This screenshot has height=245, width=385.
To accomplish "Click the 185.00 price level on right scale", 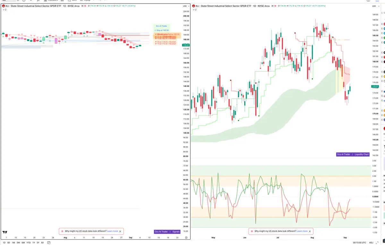I will [375, 36].
